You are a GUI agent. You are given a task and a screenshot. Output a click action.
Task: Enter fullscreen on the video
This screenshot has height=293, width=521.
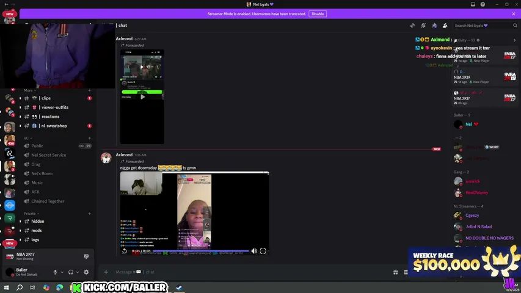pyautogui.click(x=263, y=251)
